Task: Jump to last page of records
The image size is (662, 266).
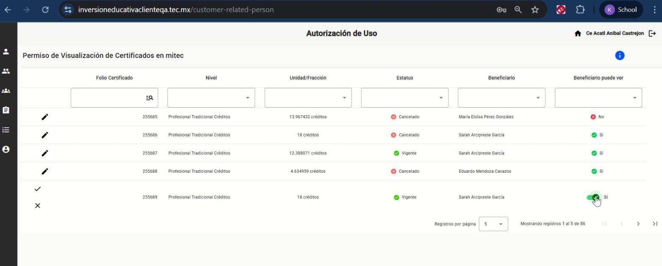Action: (655, 224)
